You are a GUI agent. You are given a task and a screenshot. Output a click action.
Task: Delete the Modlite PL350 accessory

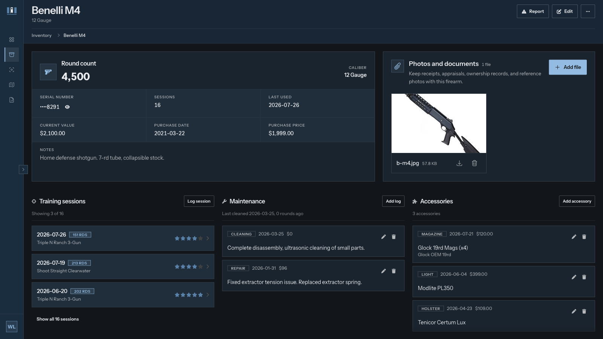coord(584,277)
